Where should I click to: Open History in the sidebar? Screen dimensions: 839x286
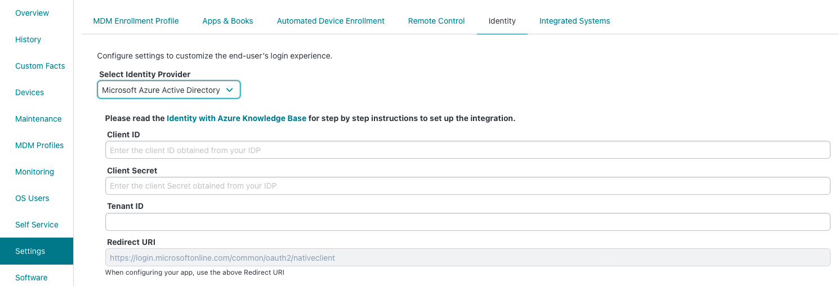click(28, 39)
